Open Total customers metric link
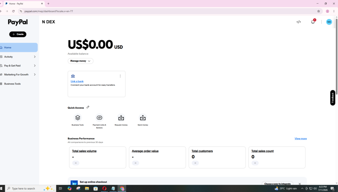This screenshot has width=338, height=192. (202, 151)
